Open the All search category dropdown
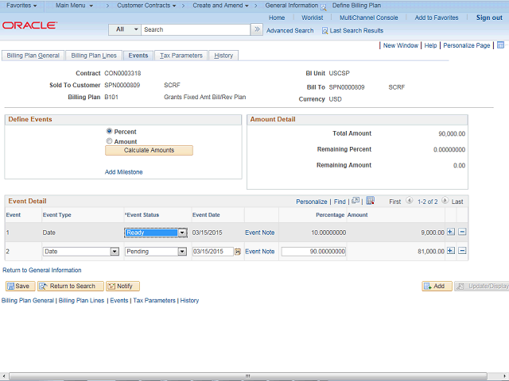509x381 pixels. coord(125,29)
